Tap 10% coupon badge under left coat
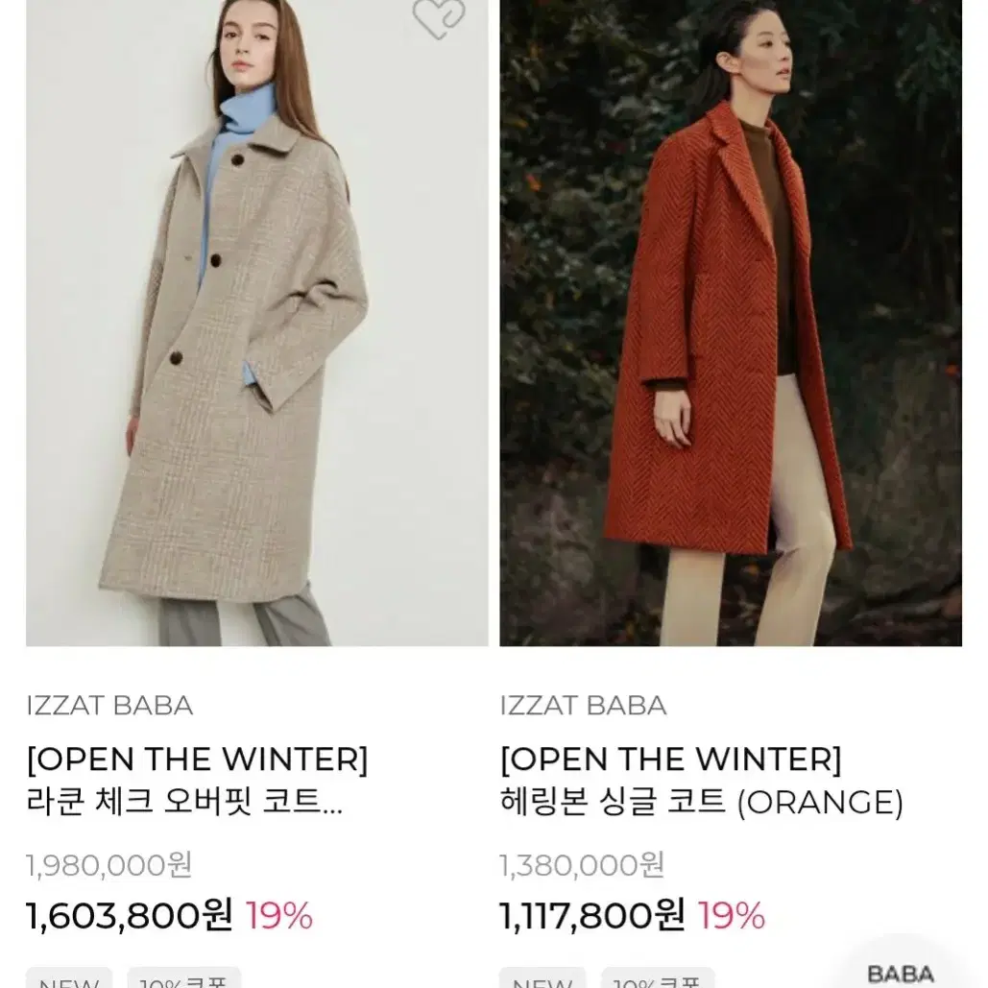 184,977
